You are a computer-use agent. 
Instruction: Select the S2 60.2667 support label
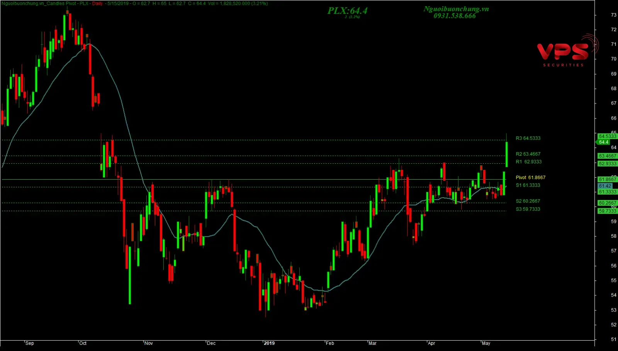(x=528, y=201)
